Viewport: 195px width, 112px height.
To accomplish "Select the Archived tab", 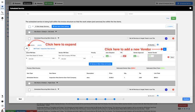I will (x=59, y=3).
